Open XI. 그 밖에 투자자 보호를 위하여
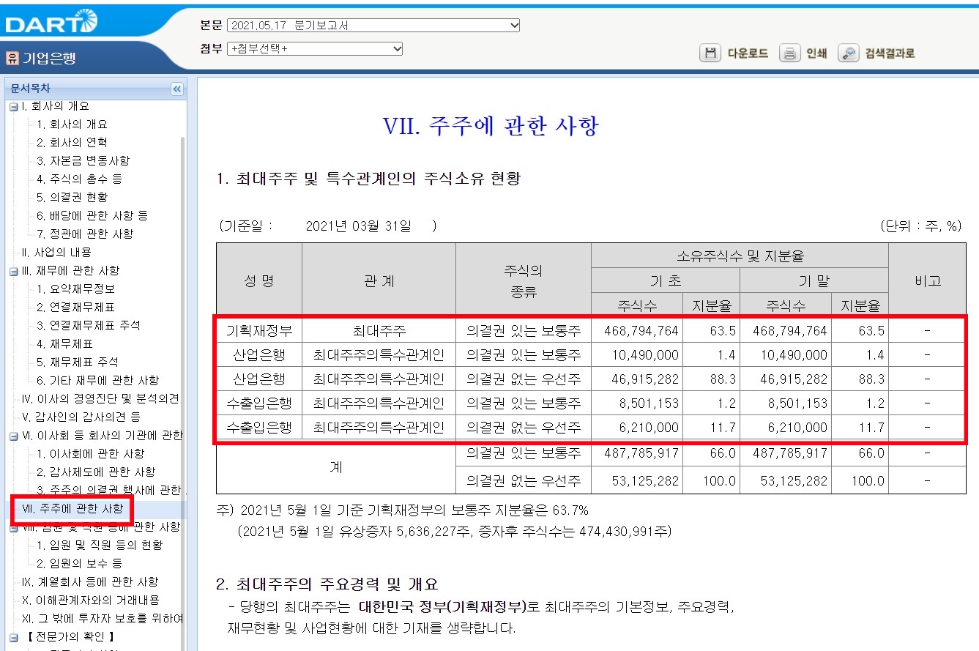 pyautogui.click(x=103, y=619)
